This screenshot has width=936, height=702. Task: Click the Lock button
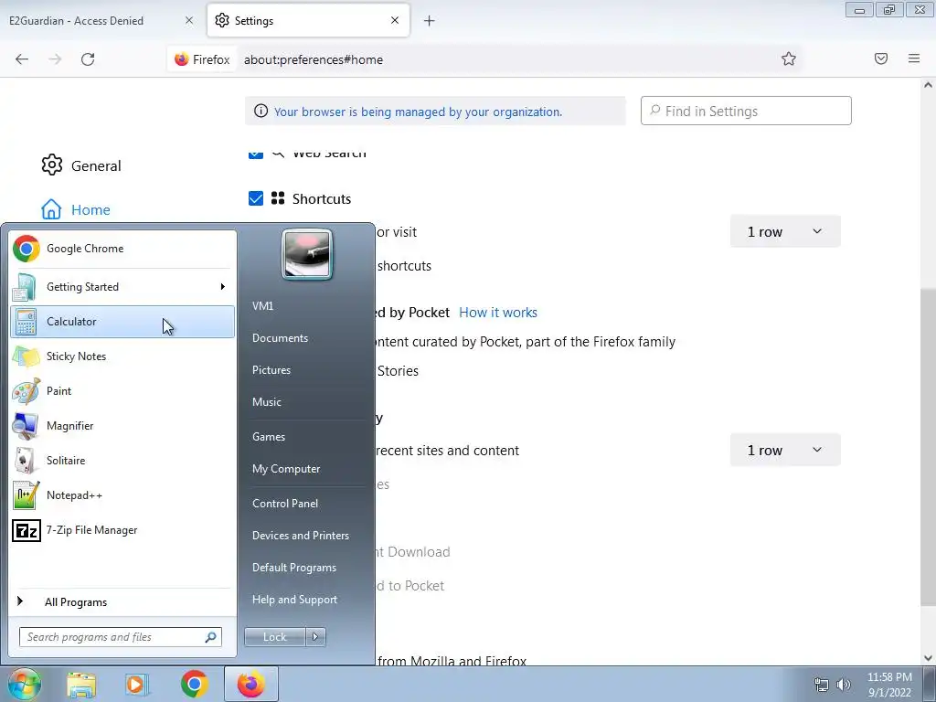tap(274, 637)
